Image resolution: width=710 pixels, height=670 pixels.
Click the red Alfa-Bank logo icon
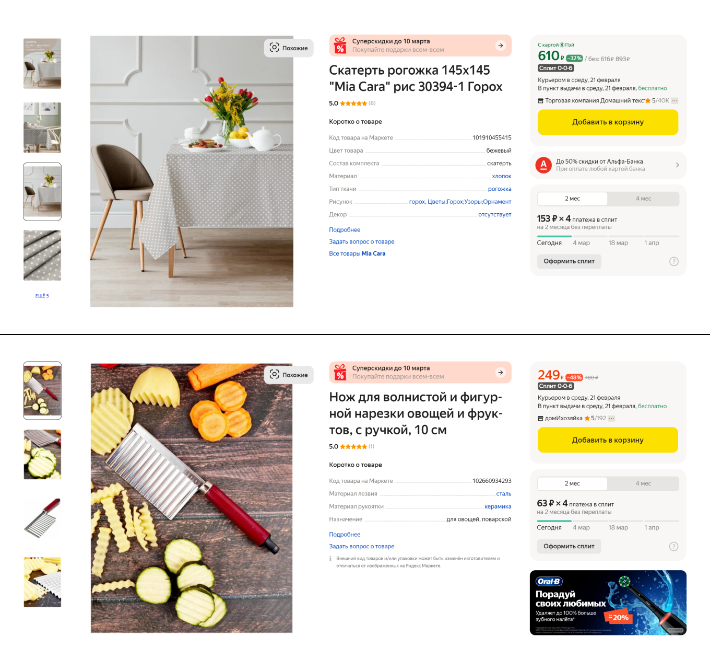(x=543, y=165)
